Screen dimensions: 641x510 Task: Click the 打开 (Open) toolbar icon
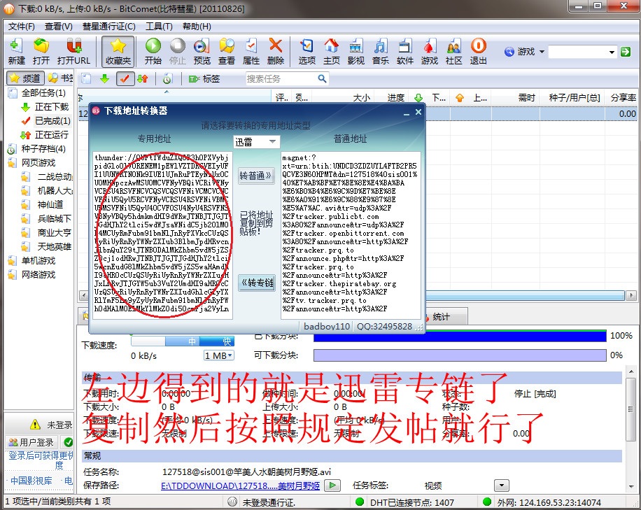(41, 52)
